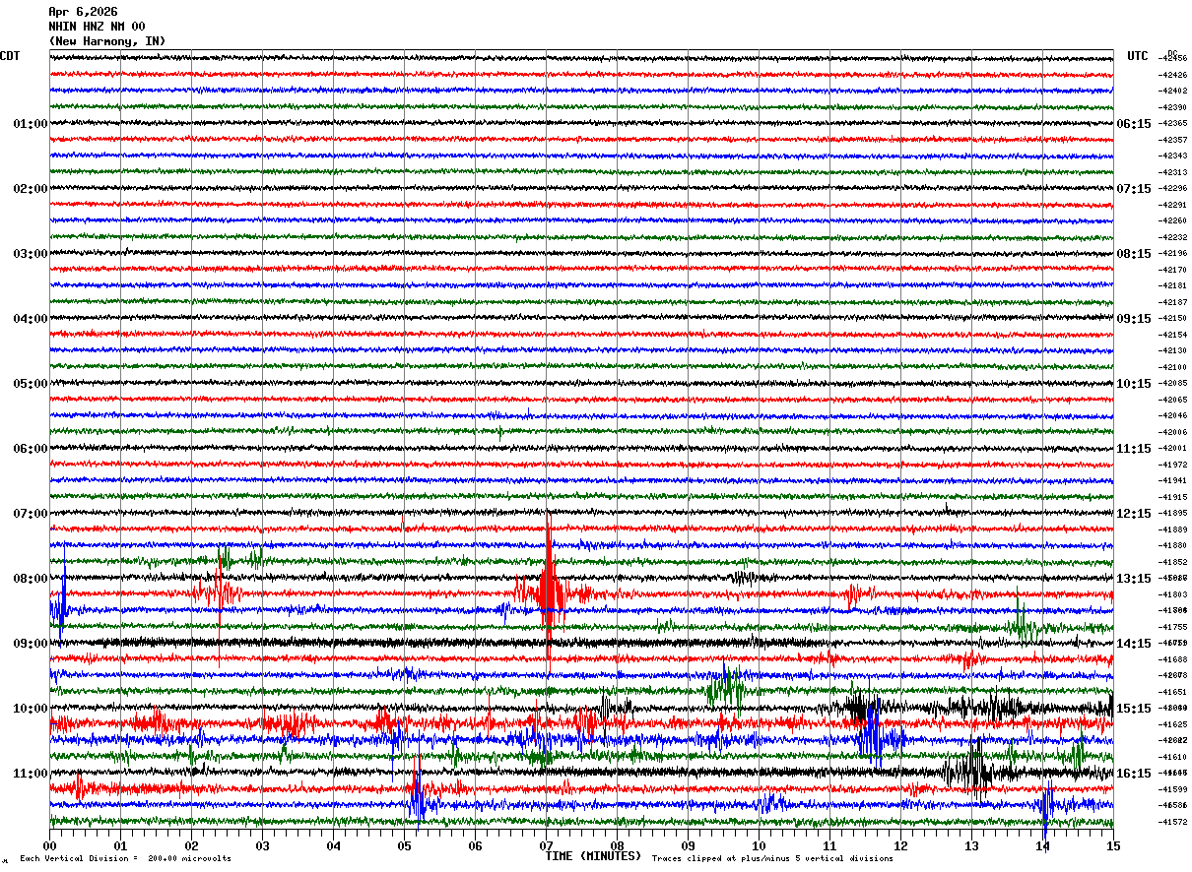Click the '03:00' CDT time label
This screenshot has height=872, width=1192.
pyautogui.click(x=31, y=254)
